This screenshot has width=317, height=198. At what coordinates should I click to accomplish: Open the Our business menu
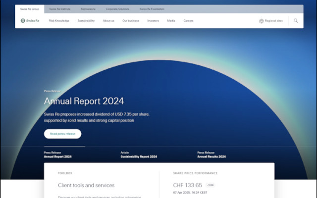click(x=131, y=21)
